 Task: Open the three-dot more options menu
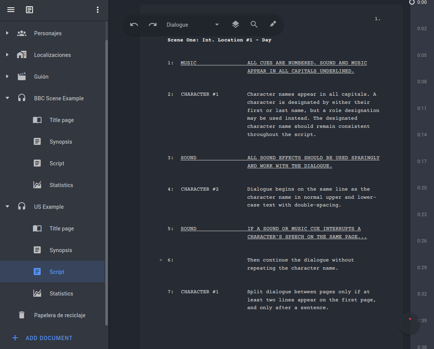coord(98,10)
